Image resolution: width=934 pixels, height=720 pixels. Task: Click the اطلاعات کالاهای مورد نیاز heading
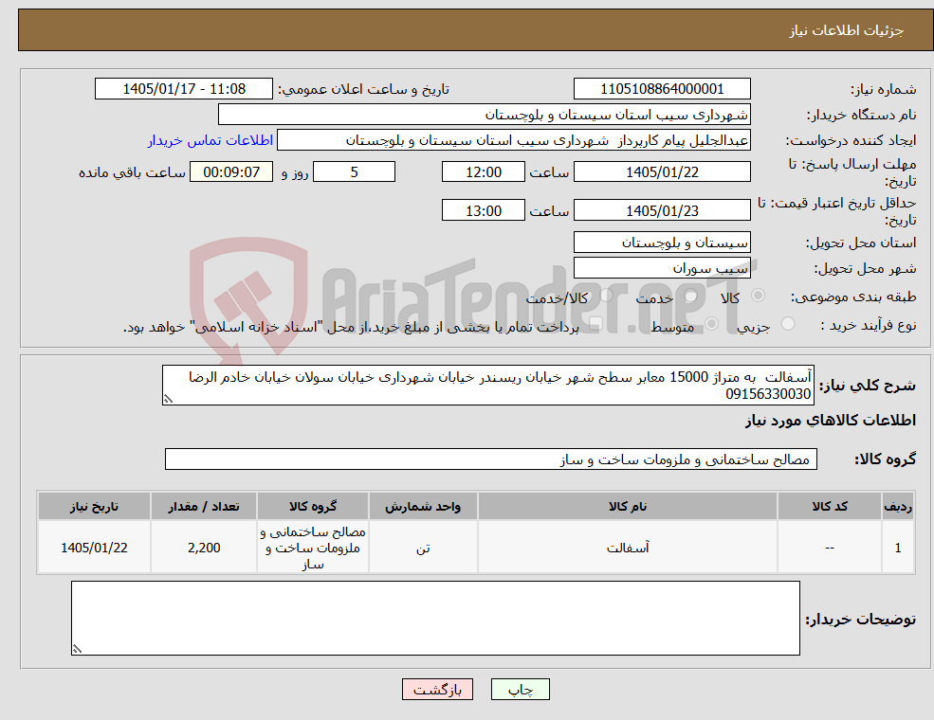[x=831, y=420]
